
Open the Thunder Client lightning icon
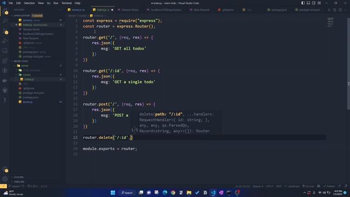[x=5, y=71]
